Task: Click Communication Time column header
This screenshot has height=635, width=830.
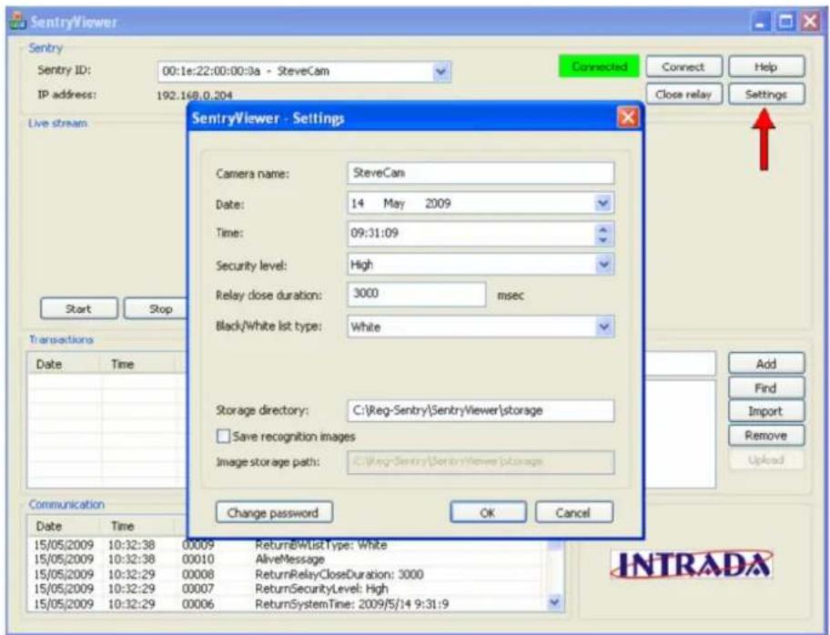Action: [137, 526]
